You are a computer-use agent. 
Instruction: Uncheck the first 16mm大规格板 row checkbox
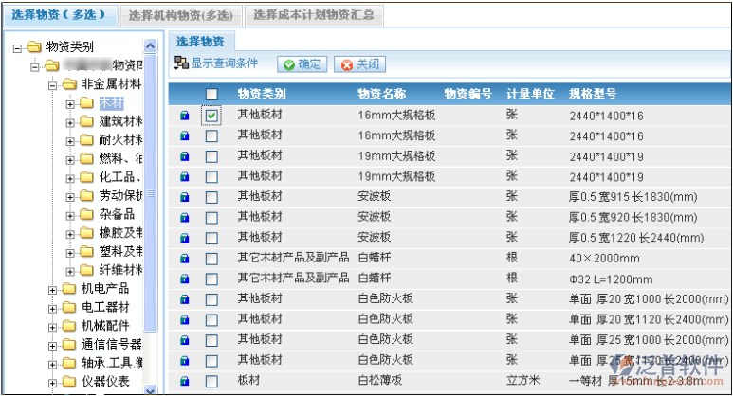211,116
